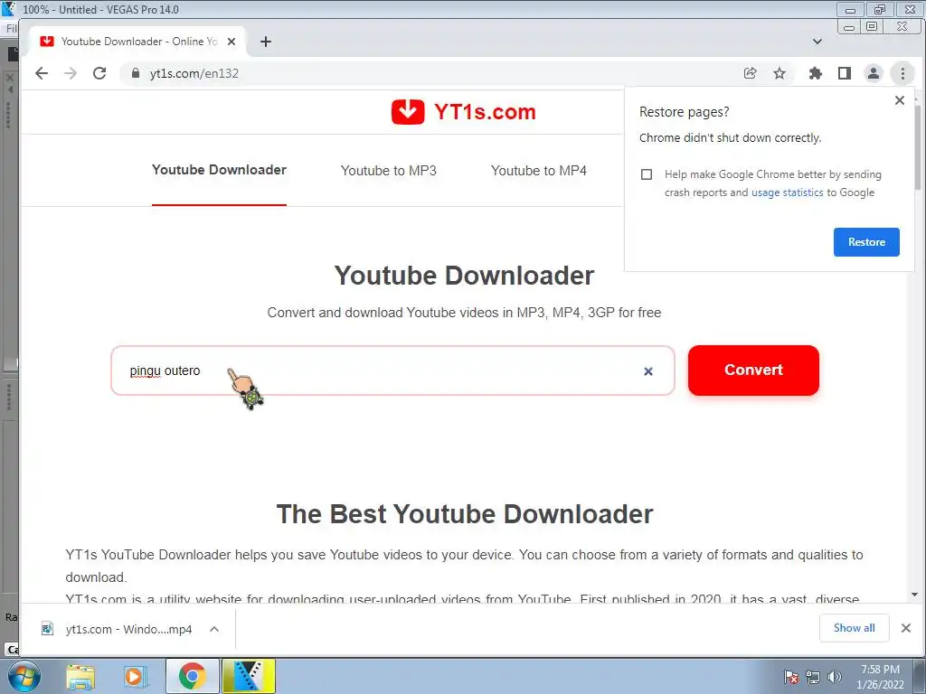Click the YT1s.com logo
The image size is (926, 694).
[464, 111]
